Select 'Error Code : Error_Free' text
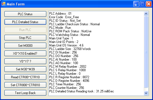 click(x=64, y=17)
